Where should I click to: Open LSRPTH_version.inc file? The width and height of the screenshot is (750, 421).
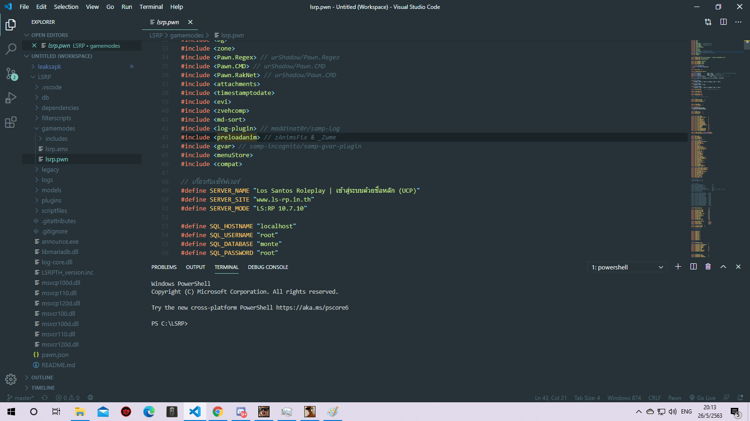82,272
